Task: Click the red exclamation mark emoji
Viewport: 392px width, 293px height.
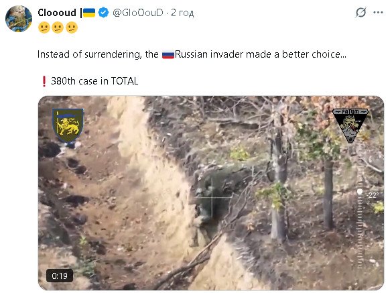Action: [x=44, y=81]
